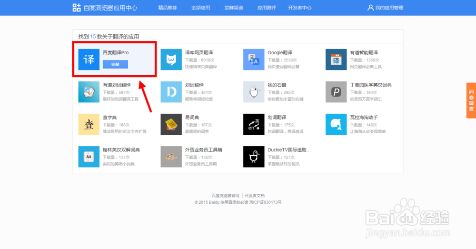Install 百度翻译Pro with the 安装 button
This screenshot has width=476, height=249.
(115, 64)
